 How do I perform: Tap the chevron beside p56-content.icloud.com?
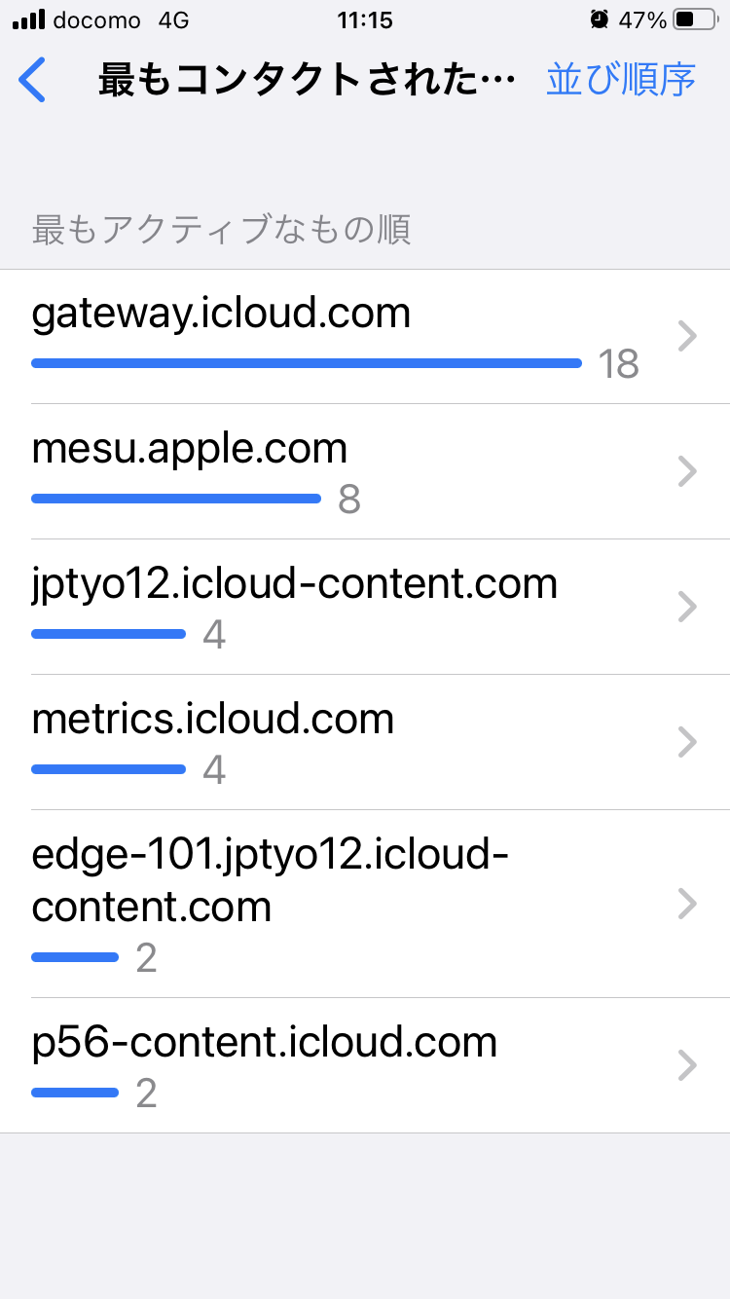click(x=687, y=1066)
